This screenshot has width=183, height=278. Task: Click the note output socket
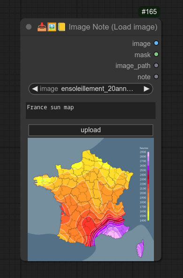[156, 76]
